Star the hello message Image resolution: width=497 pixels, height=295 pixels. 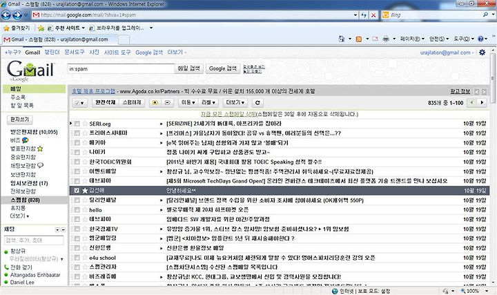coord(85,209)
